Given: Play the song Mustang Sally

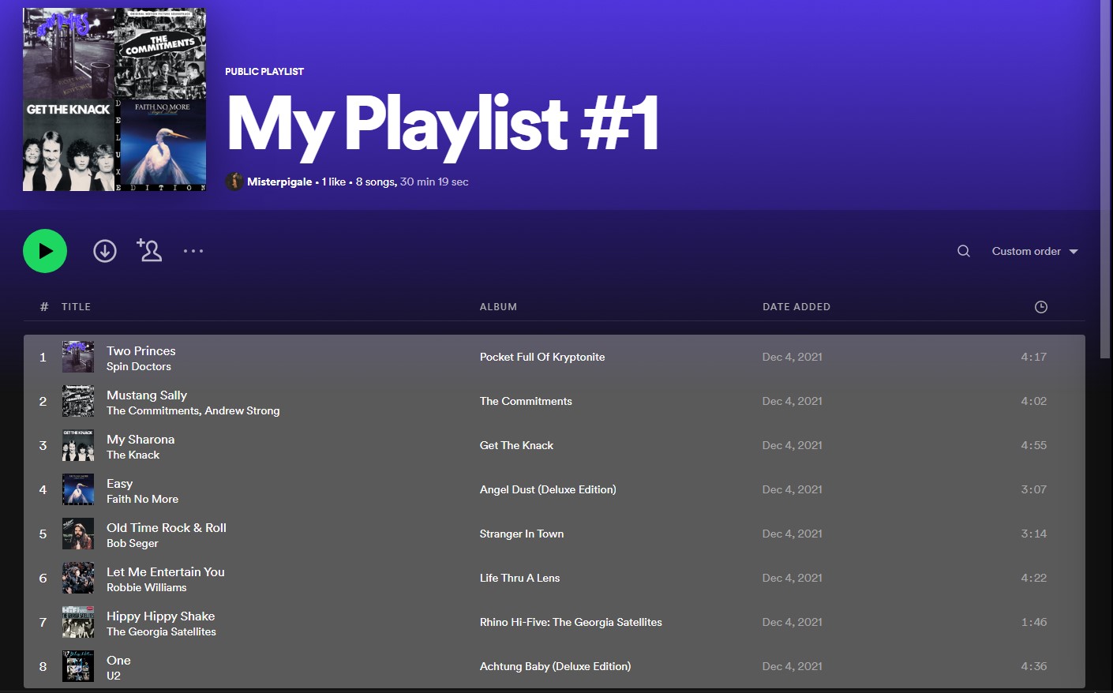Looking at the screenshot, I should [x=146, y=395].
